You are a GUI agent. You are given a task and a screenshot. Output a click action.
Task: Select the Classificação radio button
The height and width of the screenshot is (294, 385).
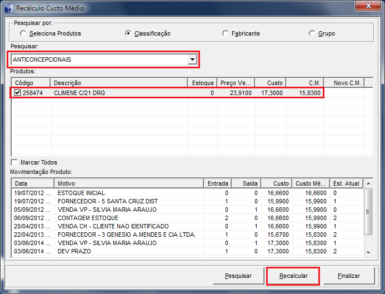(x=128, y=33)
